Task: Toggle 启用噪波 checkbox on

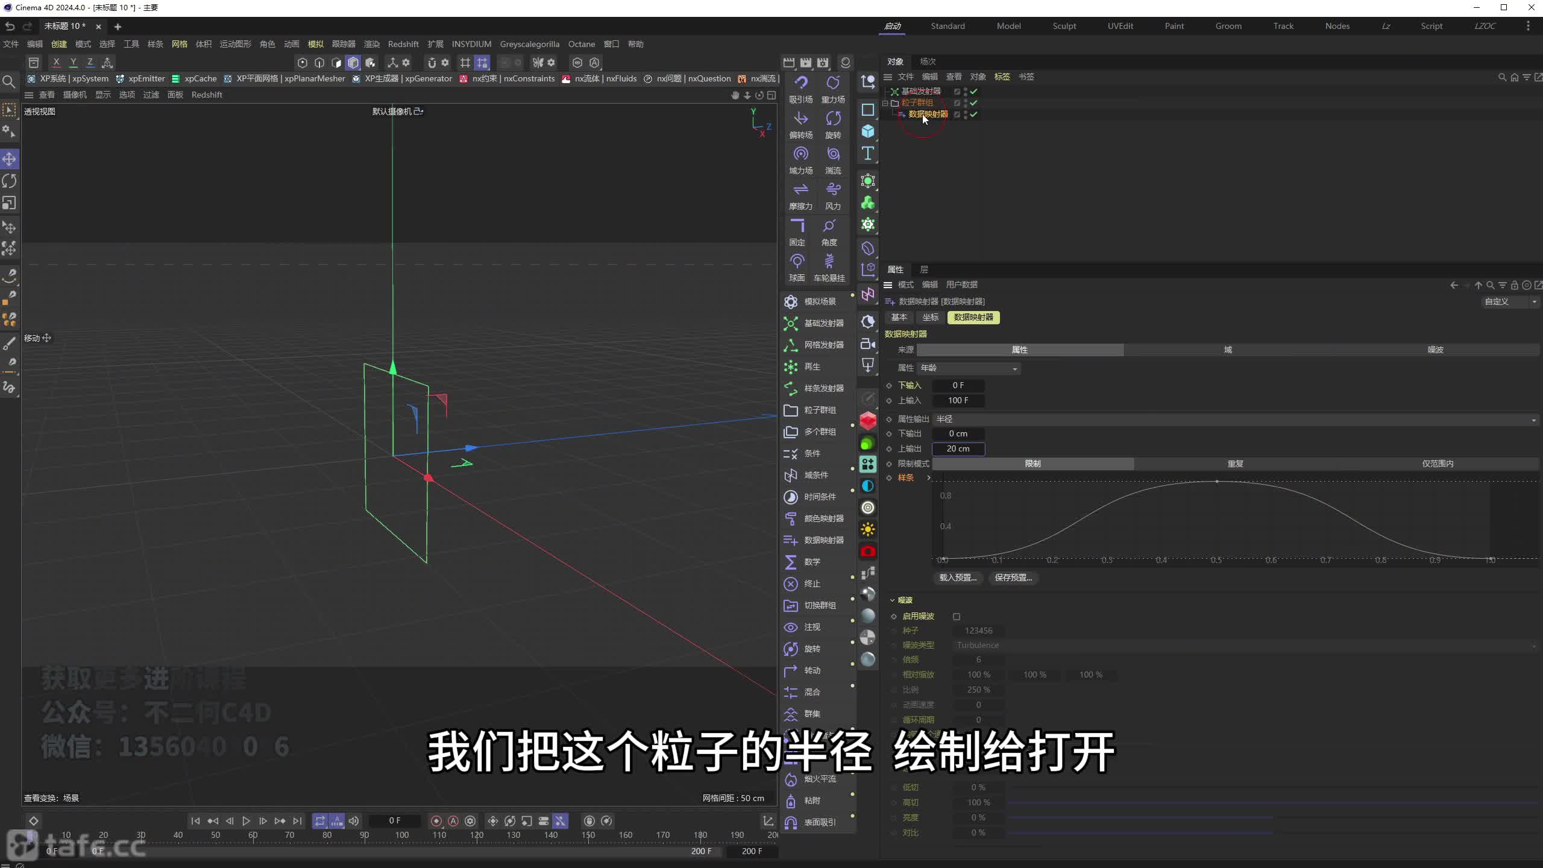Action: click(x=955, y=615)
